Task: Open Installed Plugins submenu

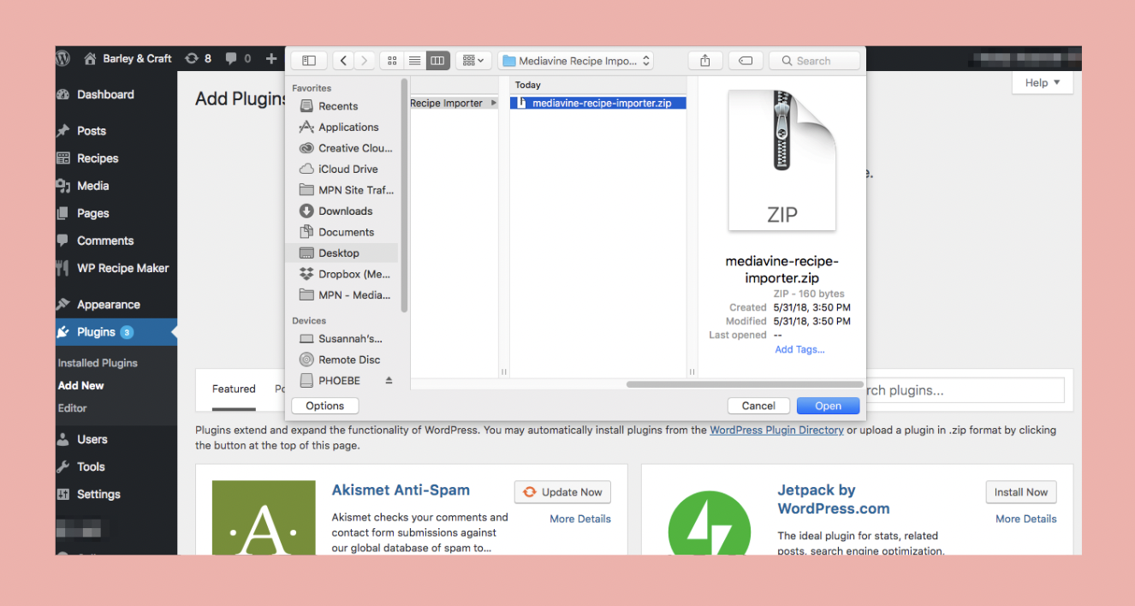Action: click(x=98, y=363)
